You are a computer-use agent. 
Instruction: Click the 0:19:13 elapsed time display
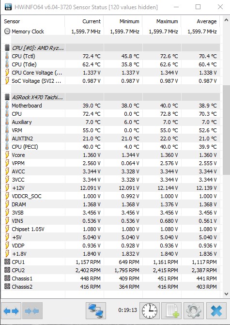click(128, 310)
